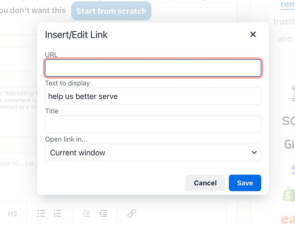Toggle the numbered list icon

tap(58, 213)
